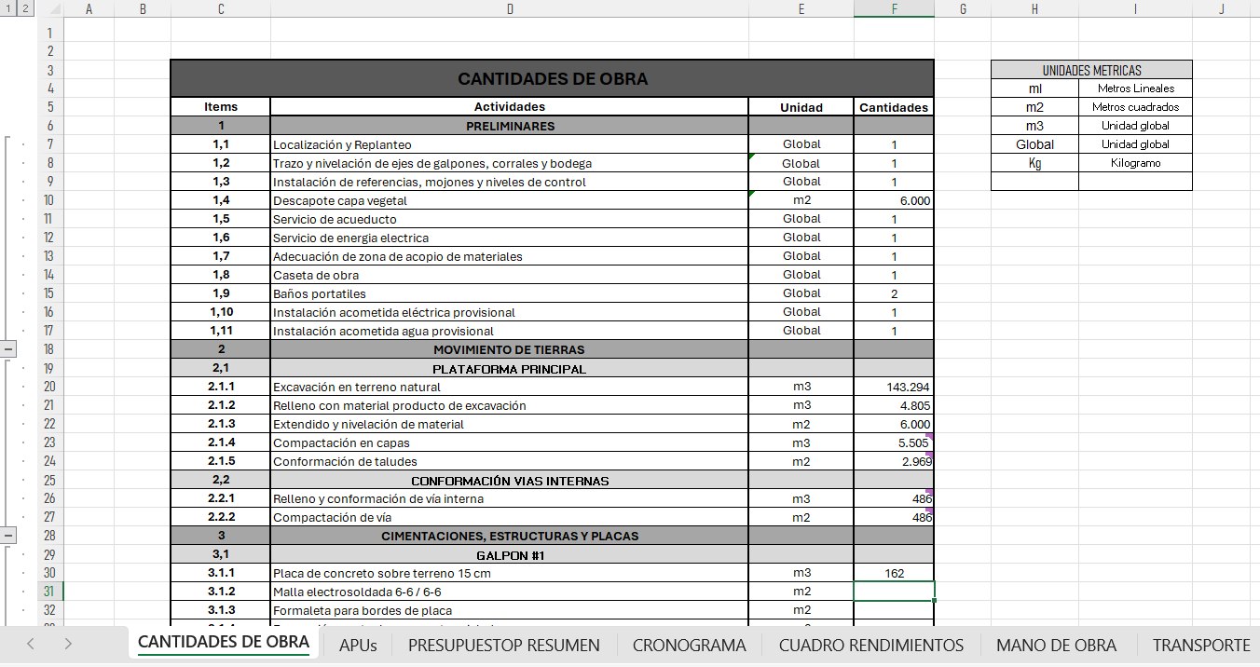Select quantity 6.000 for Descapote capa vegetal
The image size is (1260, 667).
point(894,200)
